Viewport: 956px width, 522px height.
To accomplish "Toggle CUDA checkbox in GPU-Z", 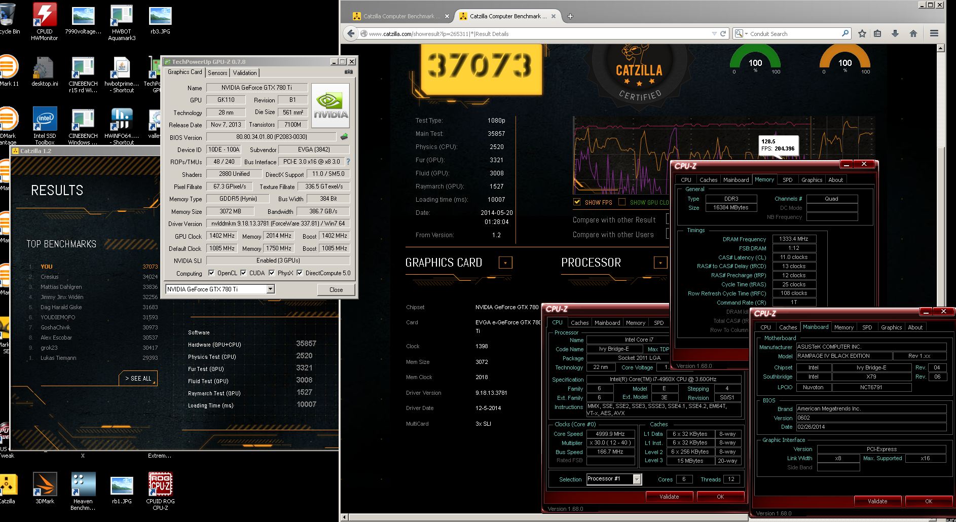I will (x=243, y=273).
